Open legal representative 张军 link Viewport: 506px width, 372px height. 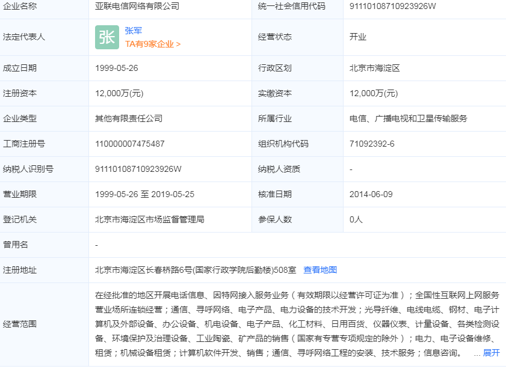134,31
